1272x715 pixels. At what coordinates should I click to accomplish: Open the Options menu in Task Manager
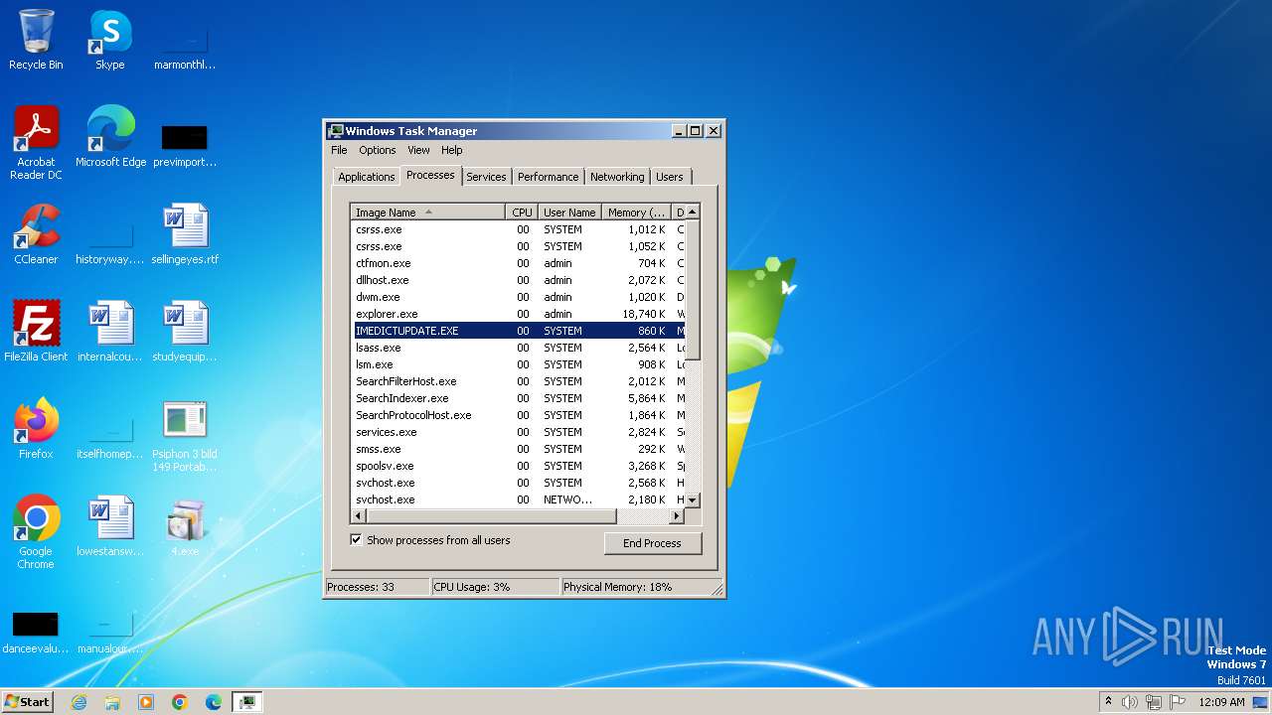click(x=377, y=150)
